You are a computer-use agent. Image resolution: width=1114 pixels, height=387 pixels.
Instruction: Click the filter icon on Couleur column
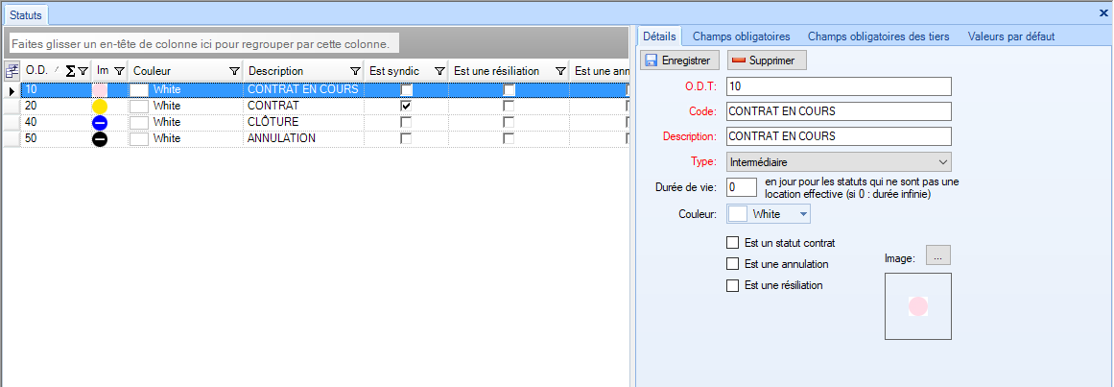click(x=234, y=71)
